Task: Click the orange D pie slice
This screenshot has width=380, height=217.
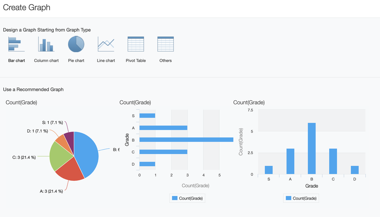Action: (60, 140)
